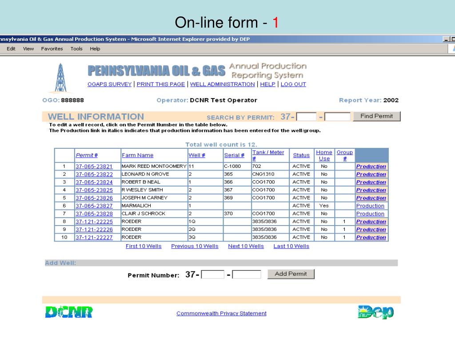This screenshot has width=455, height=341.
Task: Click first Search by Permit input field
Action: (306, 117)
